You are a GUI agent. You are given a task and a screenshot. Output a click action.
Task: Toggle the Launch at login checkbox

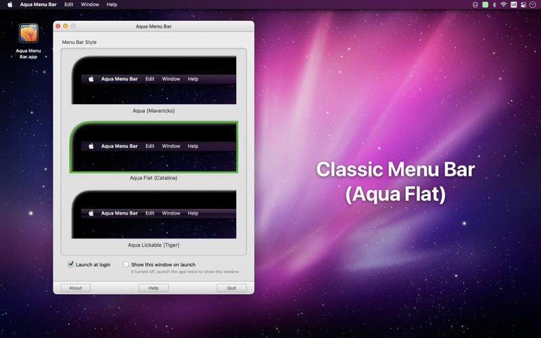[71, 264]
